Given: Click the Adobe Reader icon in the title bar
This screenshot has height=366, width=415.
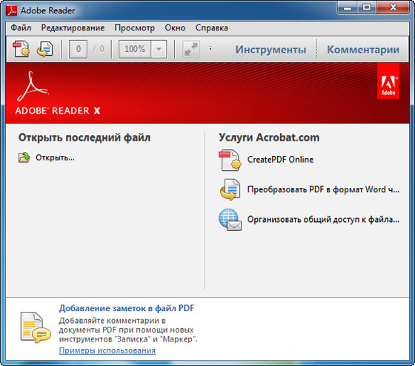Looking at the screenshot, I should pos(11,10).
